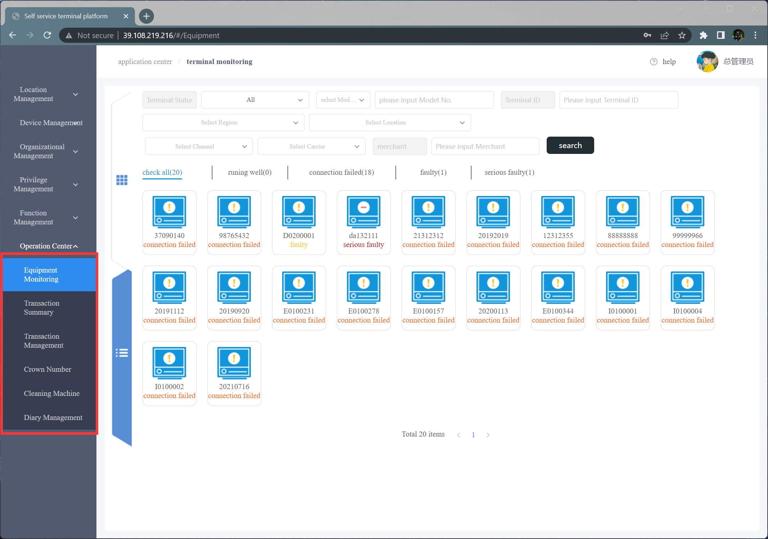Open terminal I0100002 device icon
Viewport: 768px width, 539px height.
[x=169, y=363]
